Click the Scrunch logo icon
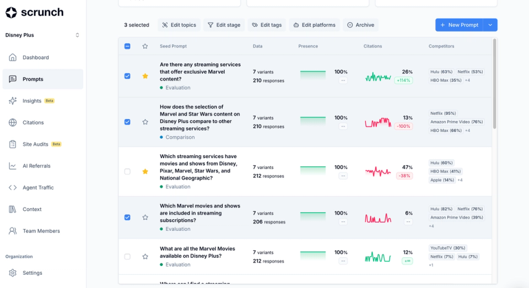529x288 pixels. tap(11, 13)
